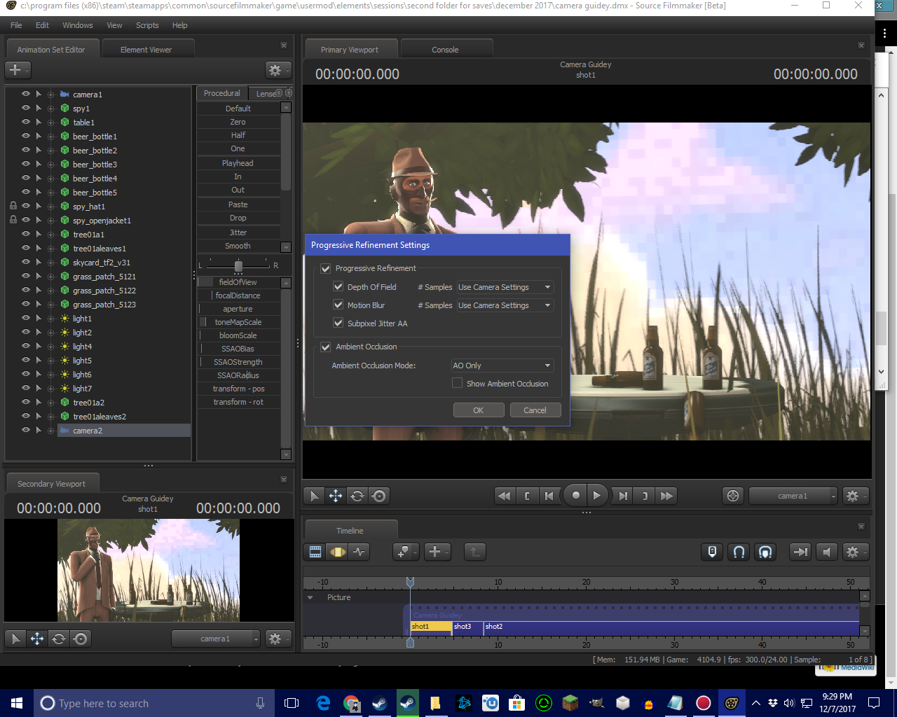Toggle the outlined magnet snap icon

pyautogui.click(x=739, y=552)
